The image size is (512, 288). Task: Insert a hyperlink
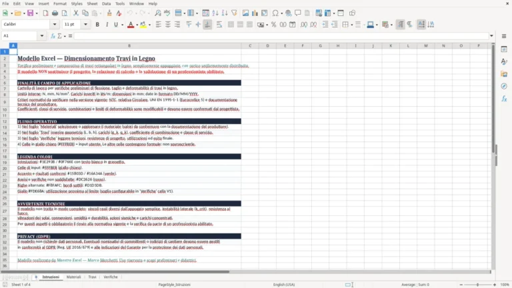coord(288,13)
